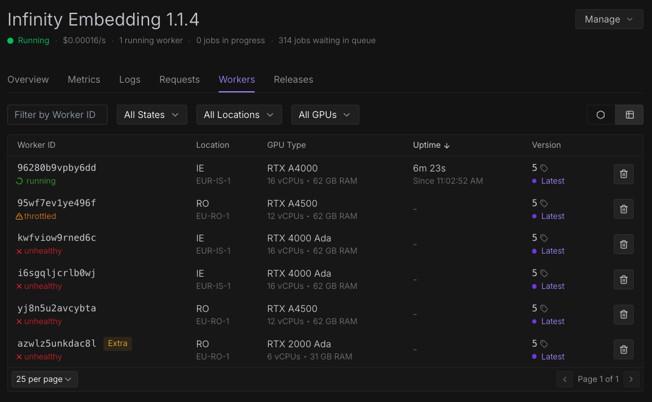This screenshot has height=402, width=652.
Task: Click trash icon for worker i6sgqljcrlb0wj
Action: click(x=623, y=280)
